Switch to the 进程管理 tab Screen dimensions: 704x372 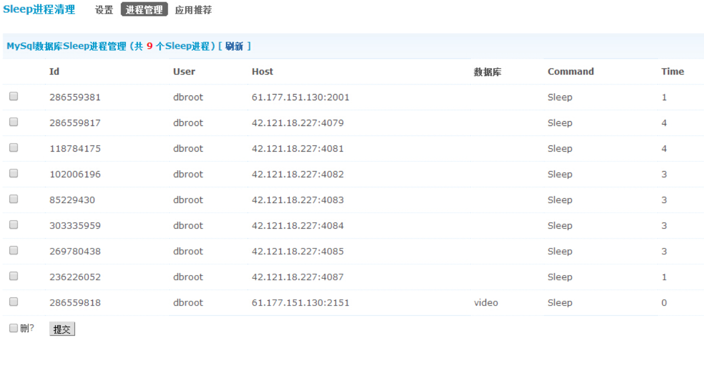[x=144, y=10]
